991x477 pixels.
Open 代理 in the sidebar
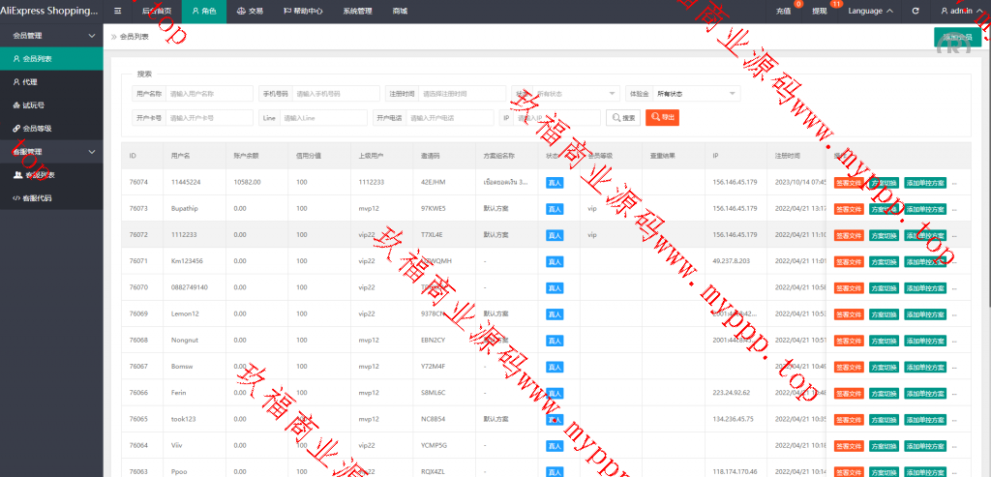(x=30, y=81)
